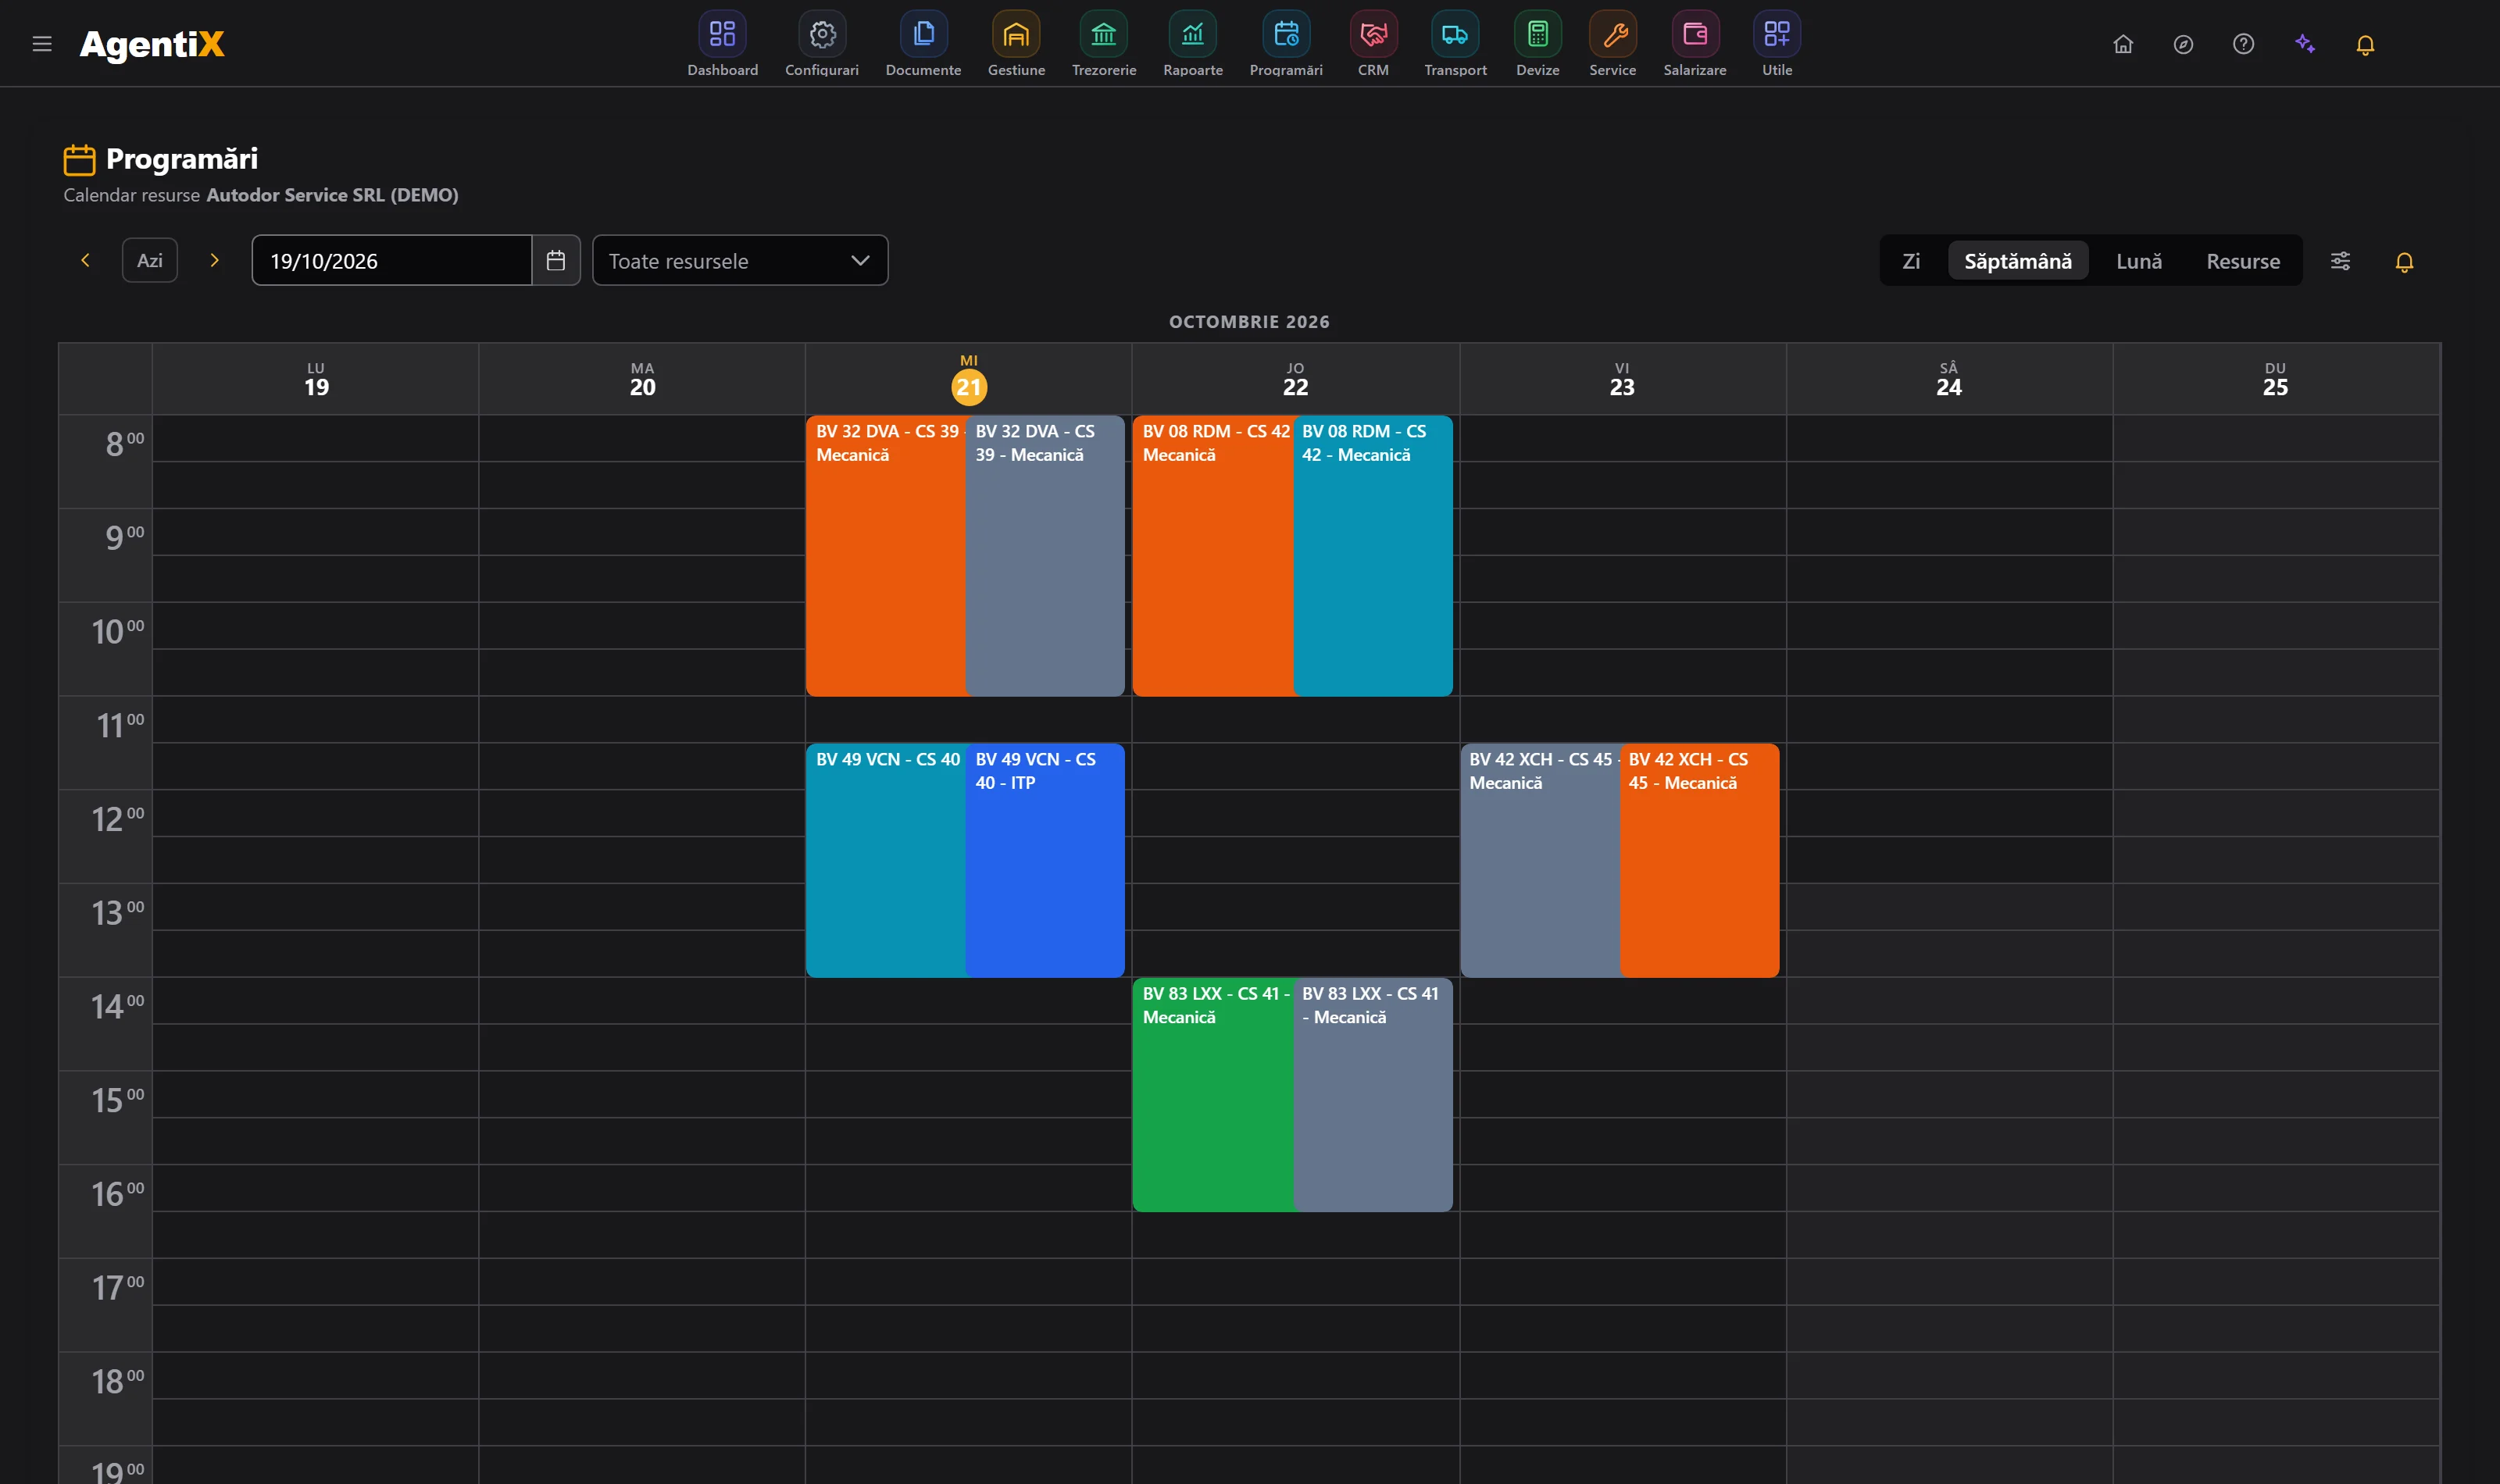Open calendar filter settings sliders icon

(x=2340, y=261)
